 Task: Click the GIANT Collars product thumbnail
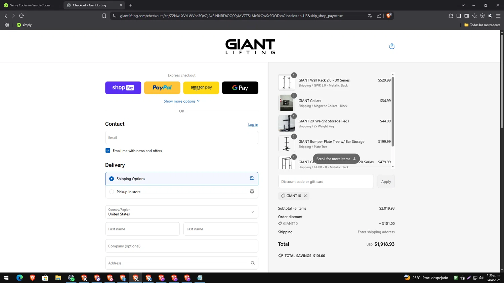pyautogui.click(x=287, y=103)
